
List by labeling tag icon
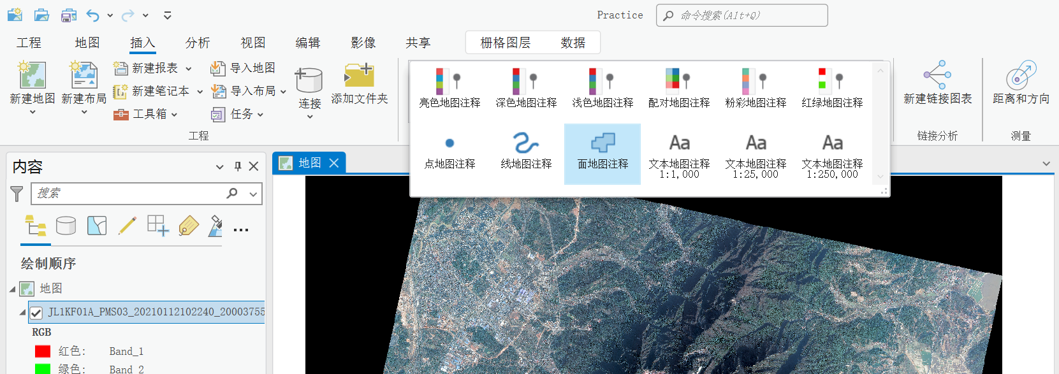click(189, 226)
